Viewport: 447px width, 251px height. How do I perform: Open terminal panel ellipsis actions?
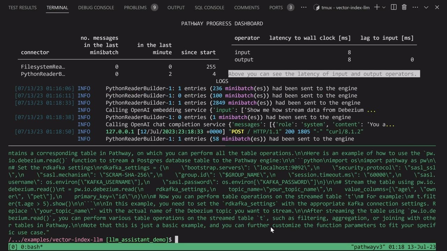[415, 7]
